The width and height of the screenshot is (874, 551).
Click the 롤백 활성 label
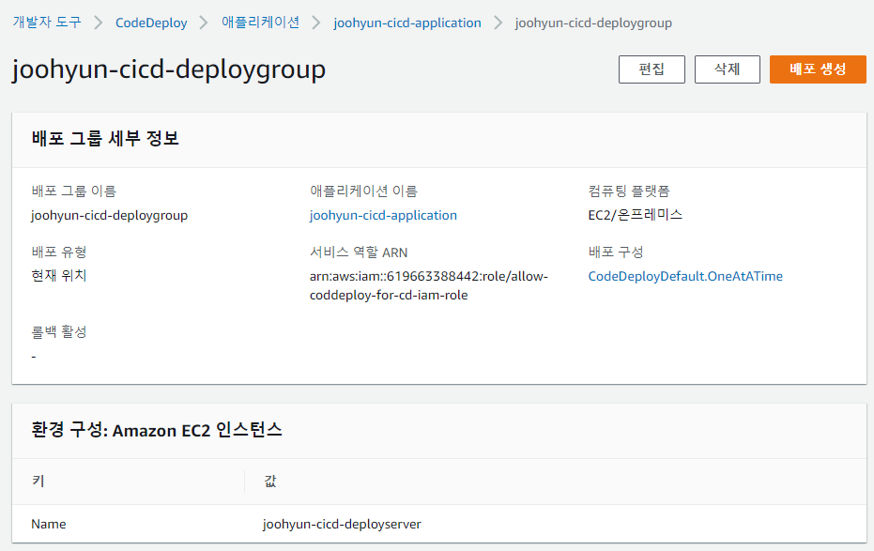point(59,332)
